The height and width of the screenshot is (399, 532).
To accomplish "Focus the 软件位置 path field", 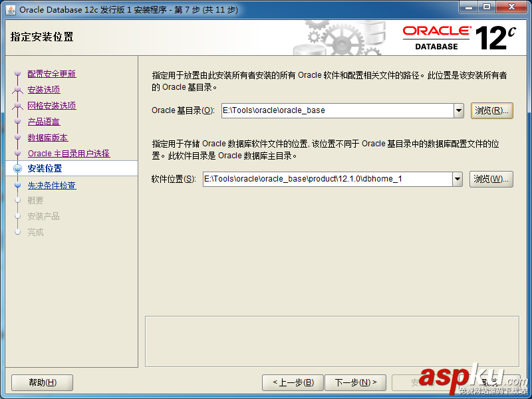I will (327, 179).
